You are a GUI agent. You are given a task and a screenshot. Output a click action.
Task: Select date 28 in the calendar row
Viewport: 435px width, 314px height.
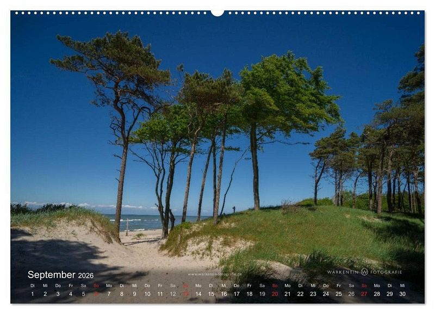click(377, 294)
